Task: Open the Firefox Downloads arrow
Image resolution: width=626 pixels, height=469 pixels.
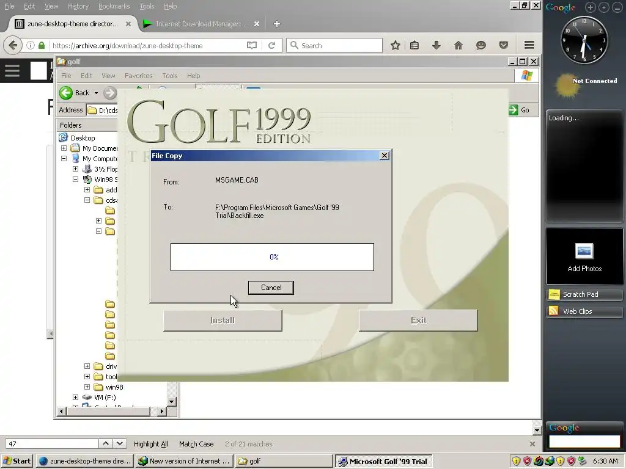Action: coord(436,45)
